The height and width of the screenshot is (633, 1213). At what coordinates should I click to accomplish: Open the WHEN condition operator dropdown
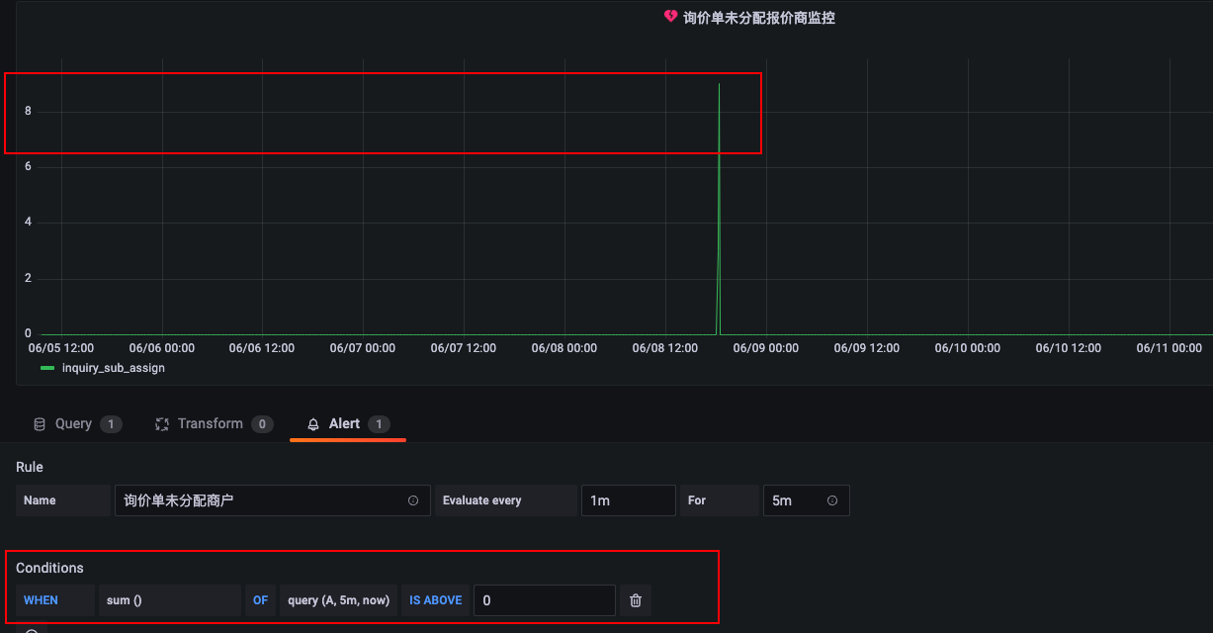(x=54, y=600)
